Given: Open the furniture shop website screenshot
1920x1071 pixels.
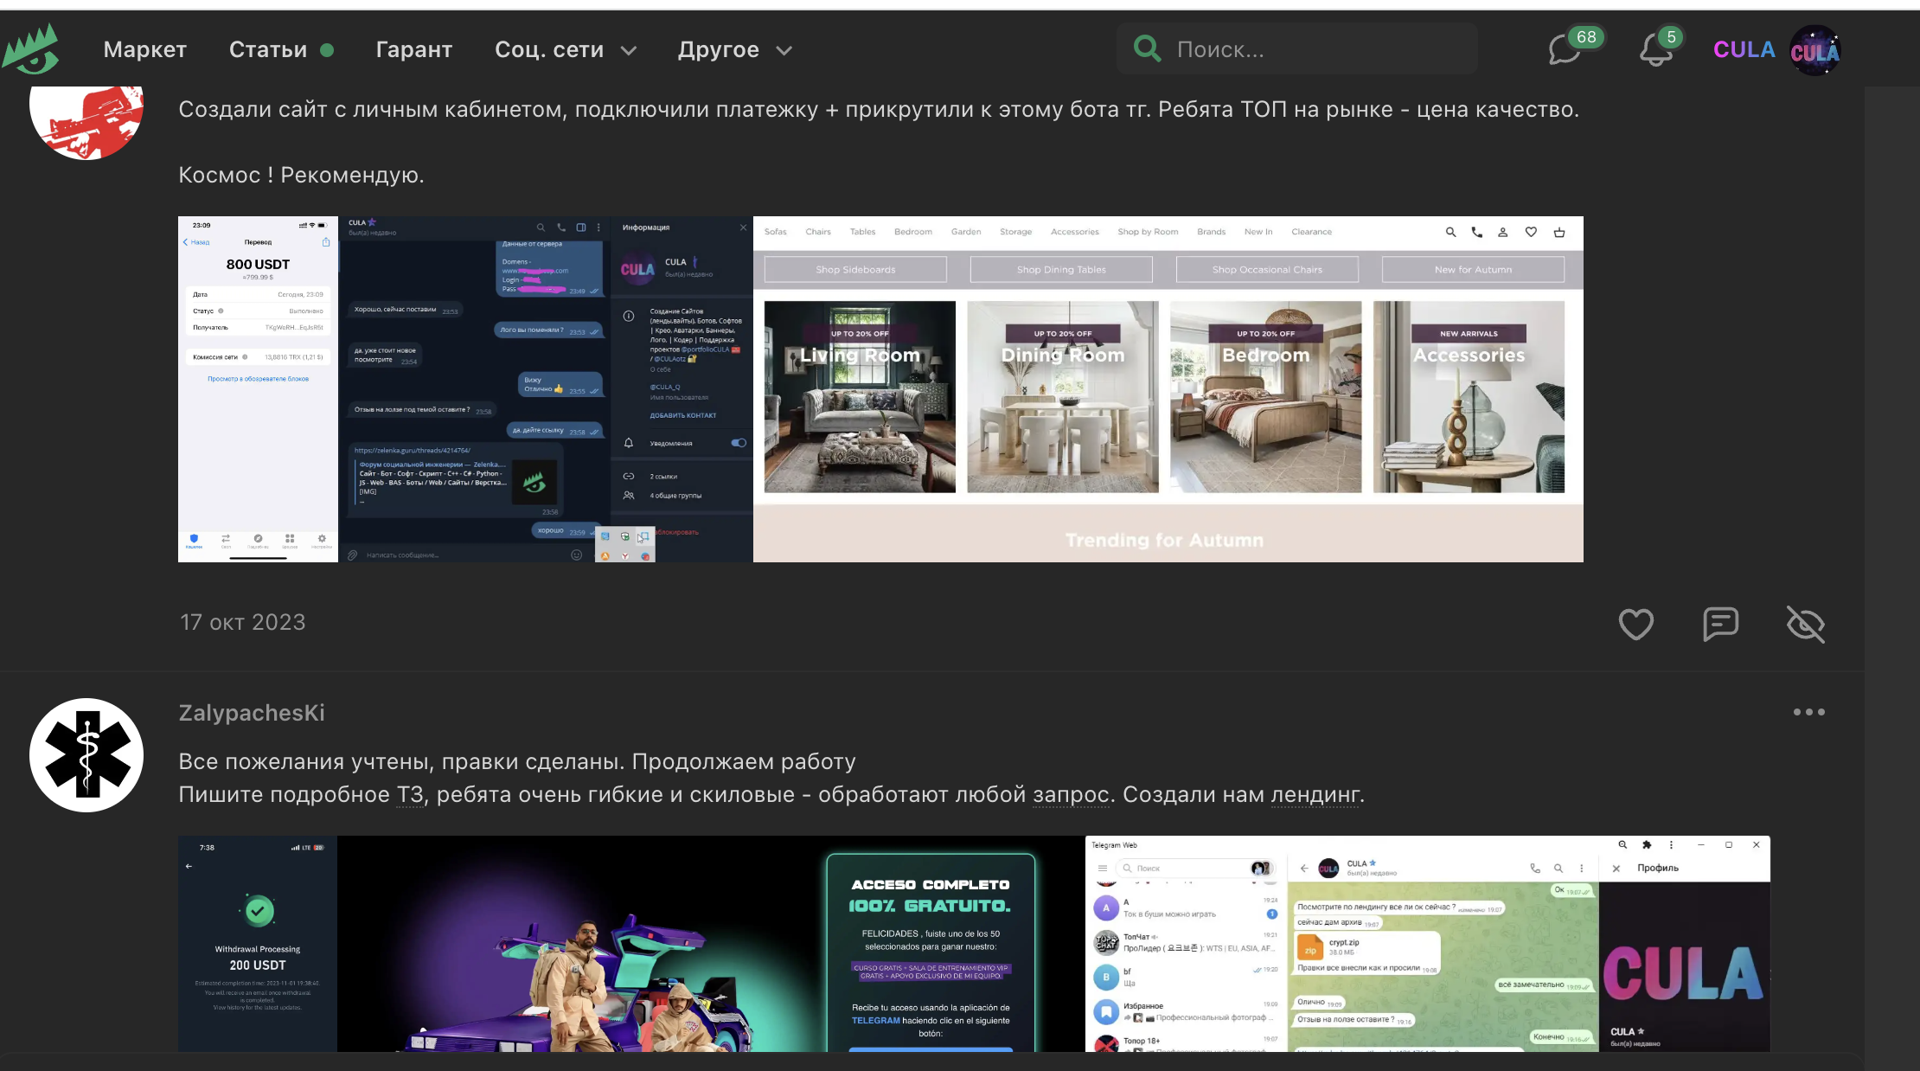Looking at the screenshot, I should (x=1168, y=389).
